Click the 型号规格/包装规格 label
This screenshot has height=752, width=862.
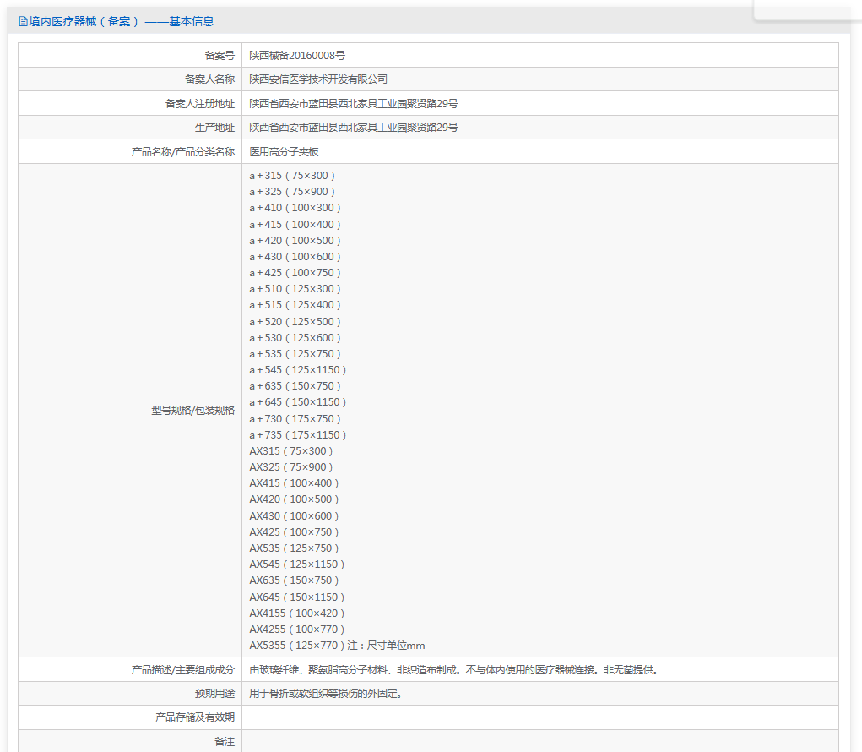coord(192,411)
